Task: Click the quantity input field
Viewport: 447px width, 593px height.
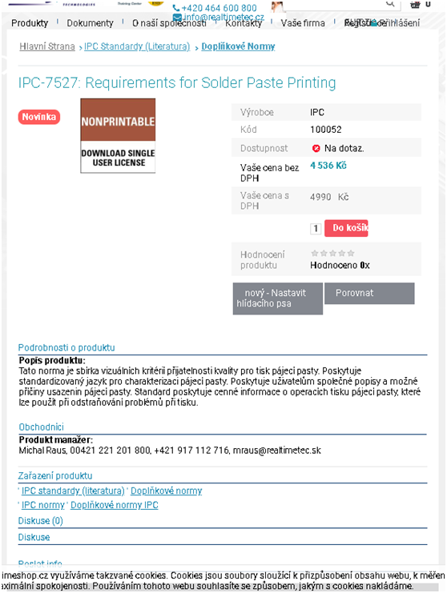Action: pyautogui.click(x=316, y=228)
